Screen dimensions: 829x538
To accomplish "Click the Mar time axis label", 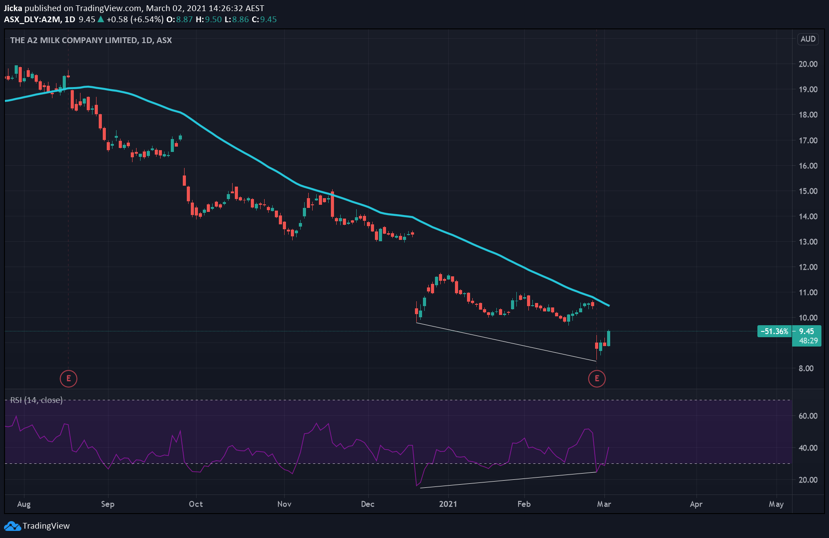I will click(x=604, y=504).
